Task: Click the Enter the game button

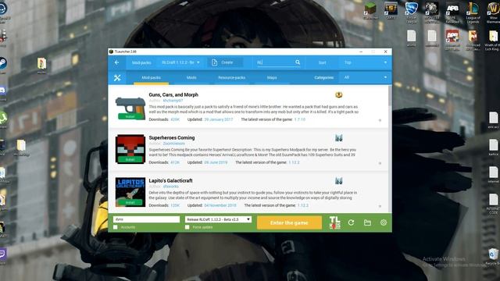Action: pos(289,222)
